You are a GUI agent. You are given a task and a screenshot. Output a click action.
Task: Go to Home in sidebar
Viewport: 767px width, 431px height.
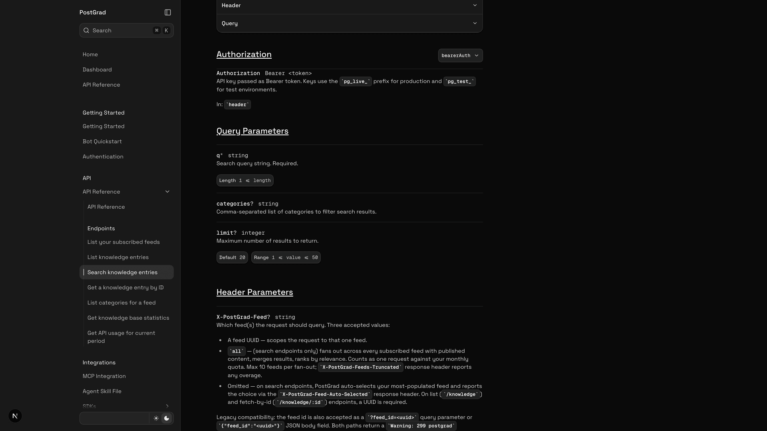[x=126, y=54]
